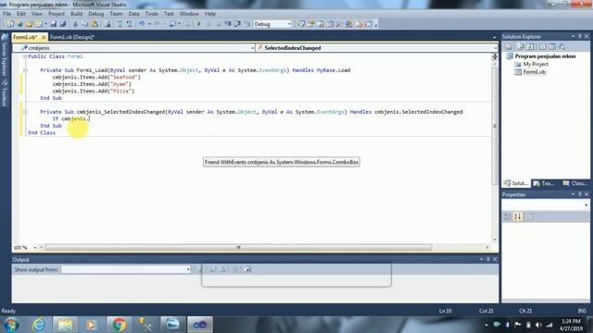This screenshot has width=593, height=333.
Task: Click View Code icon in Solution Explorer
Action: [543, 47]
